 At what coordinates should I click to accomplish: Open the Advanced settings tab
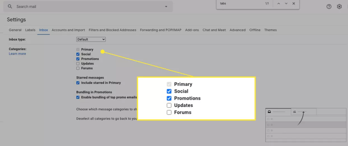[238, 30]
